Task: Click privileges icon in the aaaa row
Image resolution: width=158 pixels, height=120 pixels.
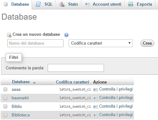Action: (95, 90)
